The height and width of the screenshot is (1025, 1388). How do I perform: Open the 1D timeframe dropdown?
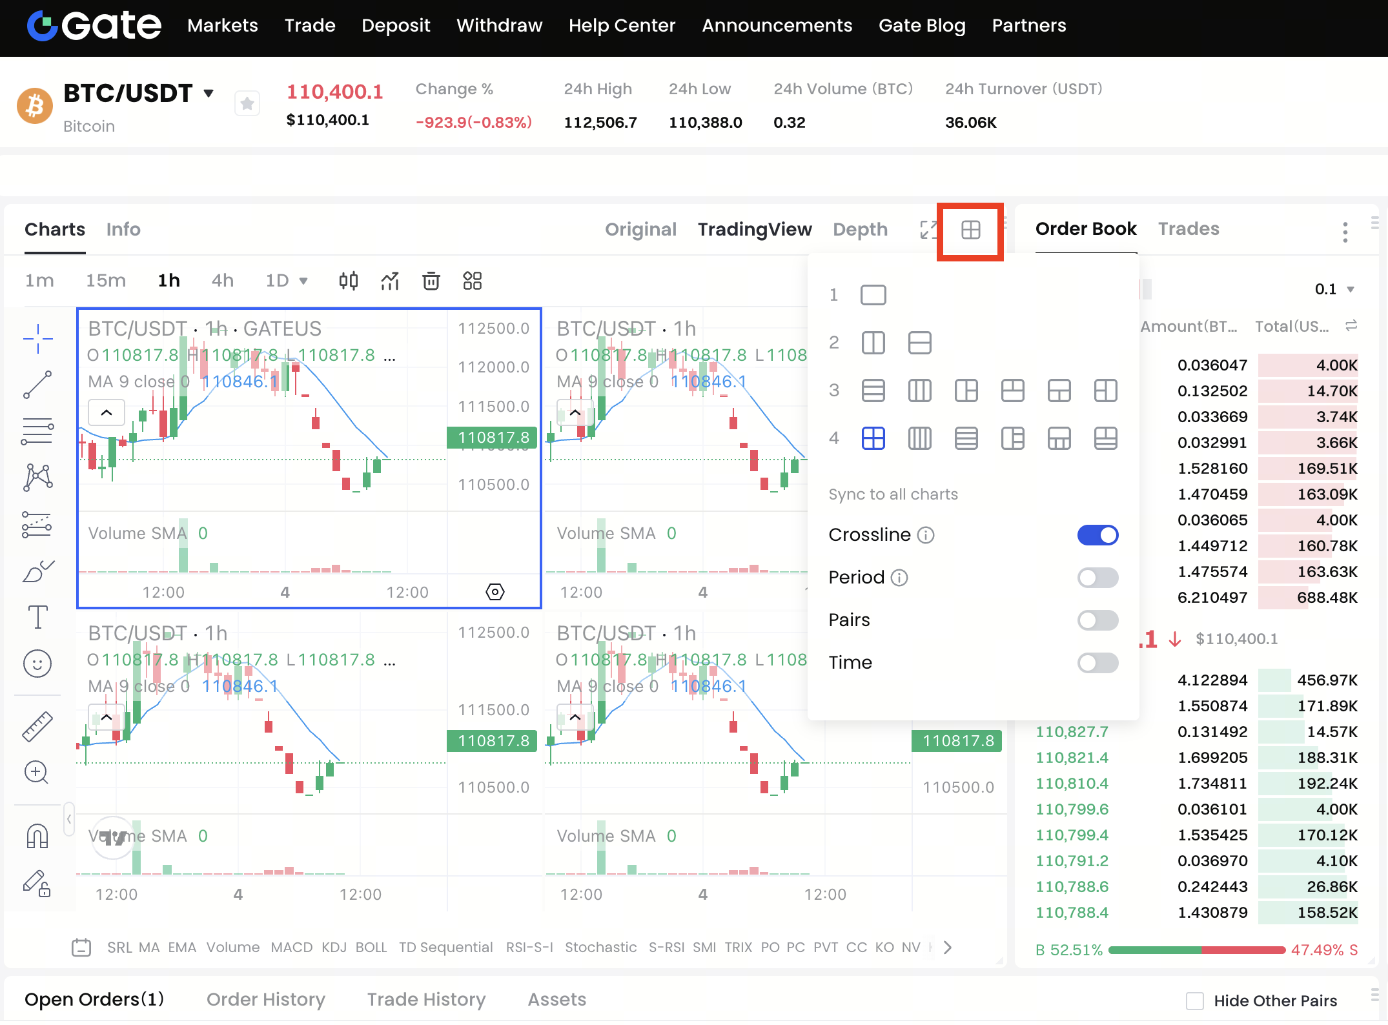click(287, 281)
